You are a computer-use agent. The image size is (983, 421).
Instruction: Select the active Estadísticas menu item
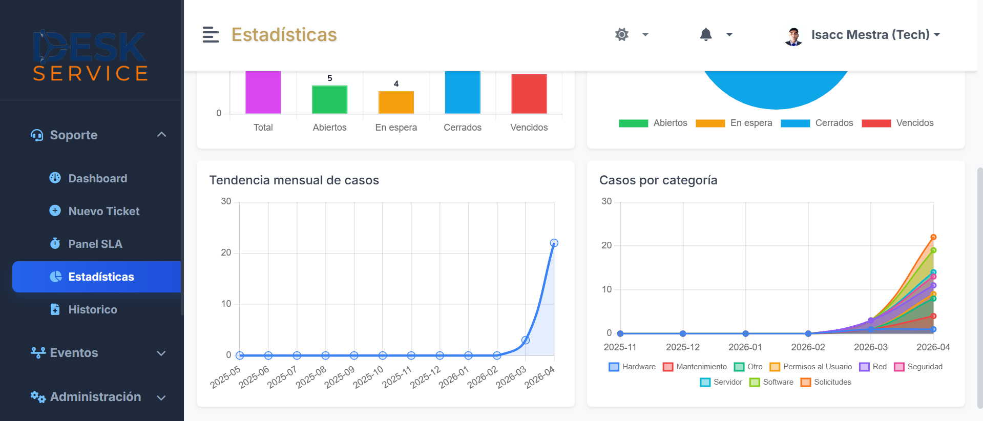(x=97, y=277)
